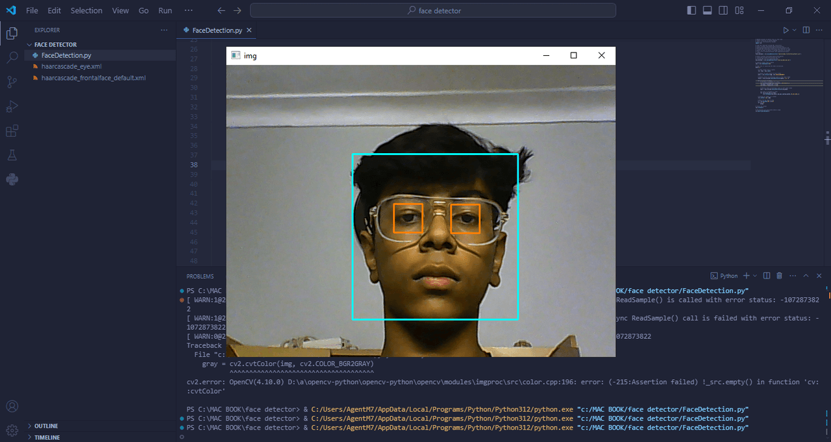This screenshot has height=442, width=831.
Task: Open the Search view in activity bar
Action: [x=12, y=57]
